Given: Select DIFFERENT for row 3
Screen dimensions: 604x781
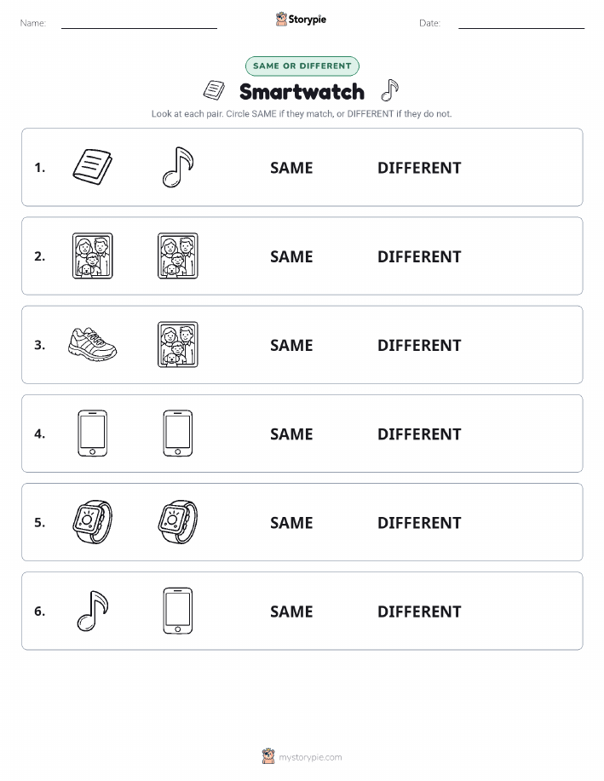Looking at the screenshot, I should (419, 345).
